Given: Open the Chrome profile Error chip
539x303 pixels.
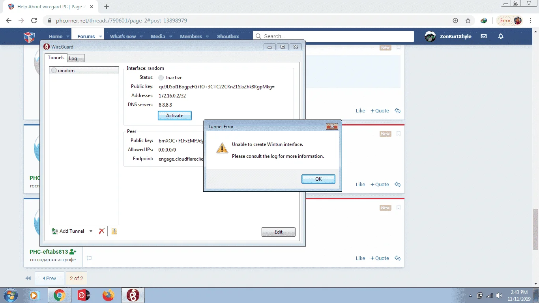Looking at the screenshot, I should (x=509, y=21).
